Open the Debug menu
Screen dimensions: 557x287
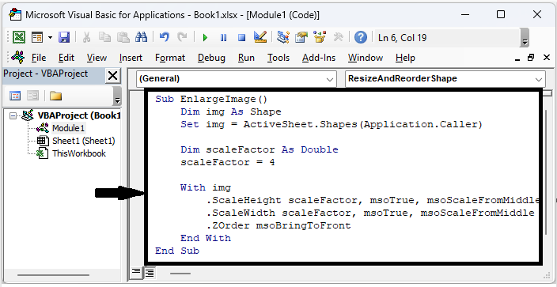pos(211,58)
